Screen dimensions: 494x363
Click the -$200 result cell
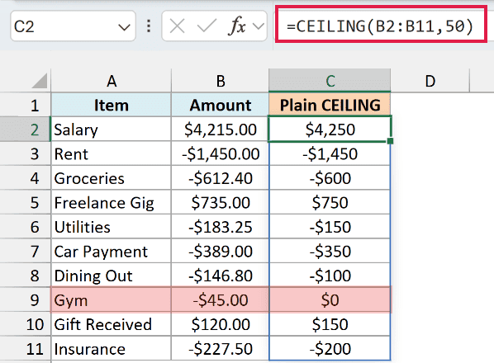pos(330,348)
